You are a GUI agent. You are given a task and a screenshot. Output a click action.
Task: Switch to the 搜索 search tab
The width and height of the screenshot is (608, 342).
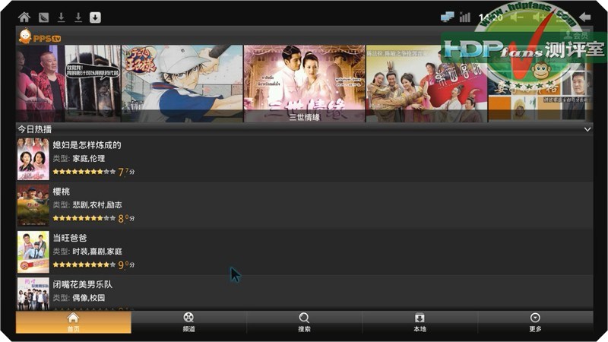305,322
